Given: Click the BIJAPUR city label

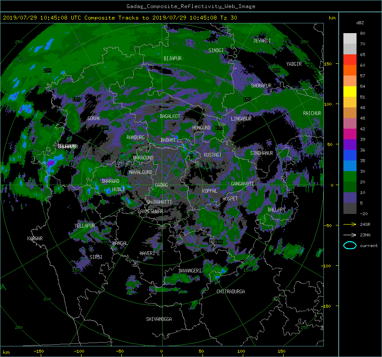Looking at the screenshot, I should [172, 59].
